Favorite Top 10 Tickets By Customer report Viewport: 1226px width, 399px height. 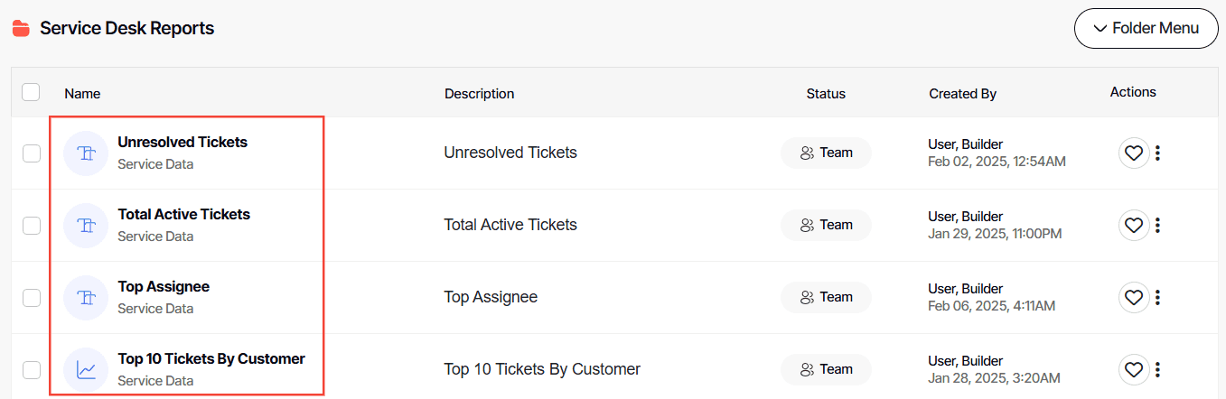pos(1134,369)
